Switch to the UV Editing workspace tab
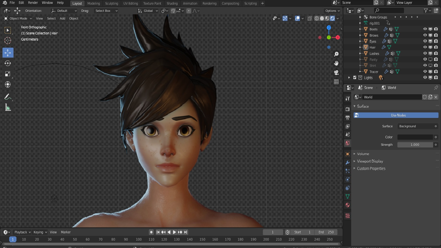This screenshot has height=248, width=441. [131, 4]
